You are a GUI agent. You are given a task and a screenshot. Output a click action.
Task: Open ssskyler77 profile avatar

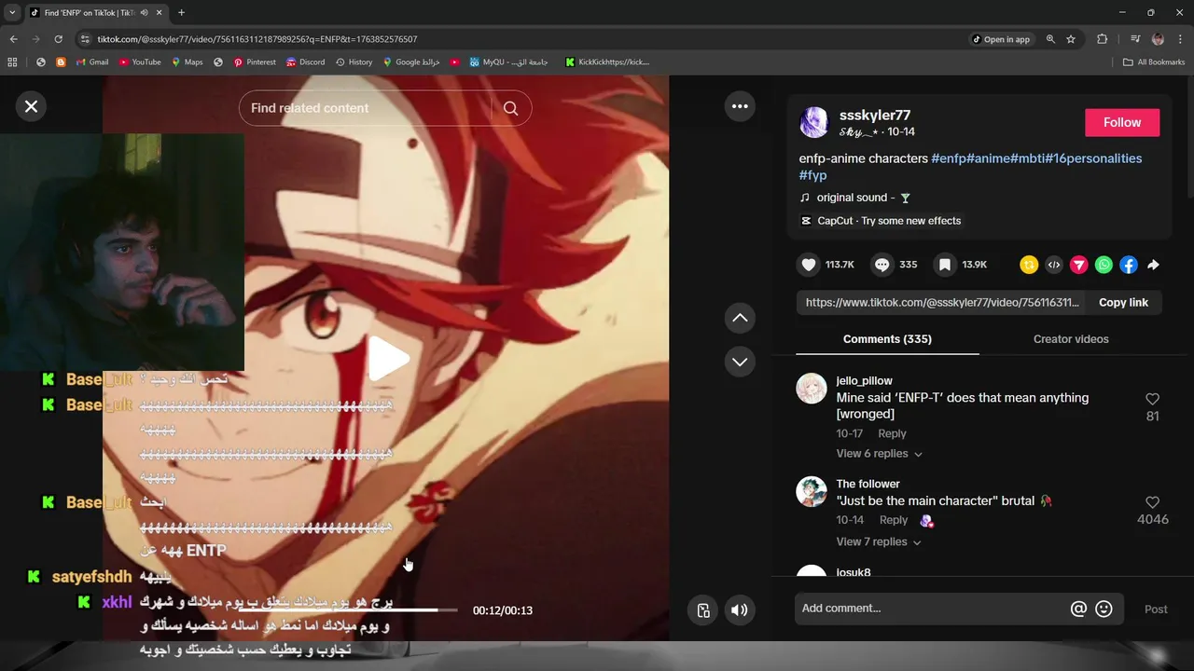pyautogui.click(x=814, y=122)
